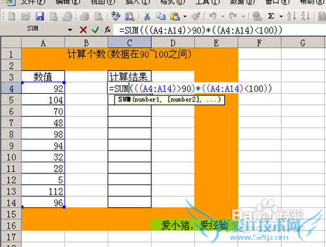Open the 工具 (Tools) menu
326x247 pixels.
[x=208, y=2]
